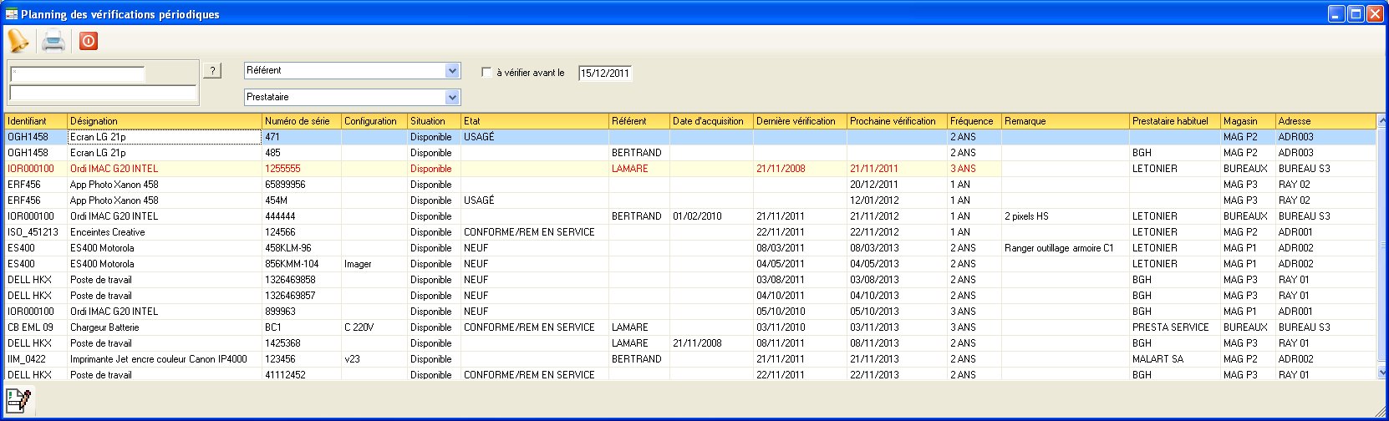Click the Prestataire habituel column header

(1175, 121)
